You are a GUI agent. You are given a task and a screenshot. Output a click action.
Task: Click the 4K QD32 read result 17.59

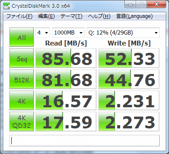pyautogui.click(x=66, y=121)
